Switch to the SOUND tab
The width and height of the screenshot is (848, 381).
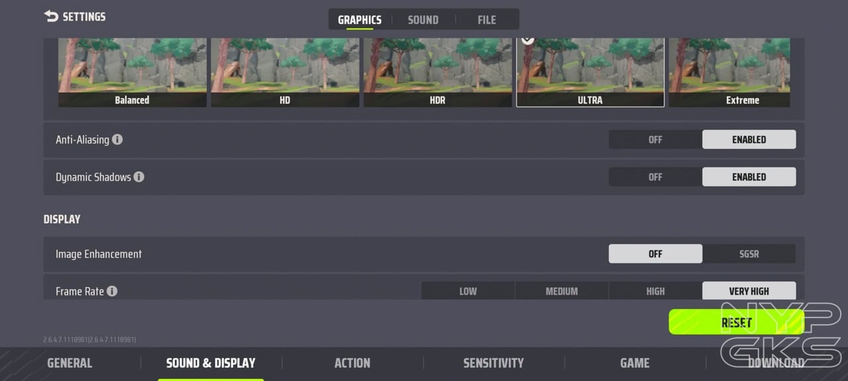423,20
